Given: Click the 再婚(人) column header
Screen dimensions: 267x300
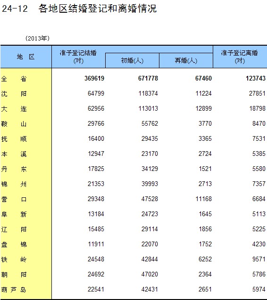Looking at the screenshot, I should [x=186, y=61].
